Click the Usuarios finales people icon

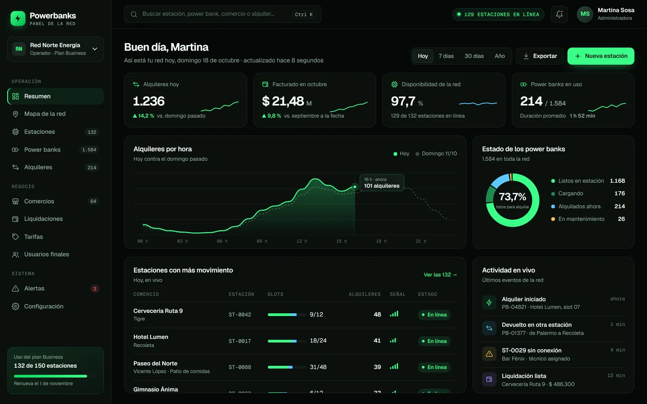click(15, 255)
